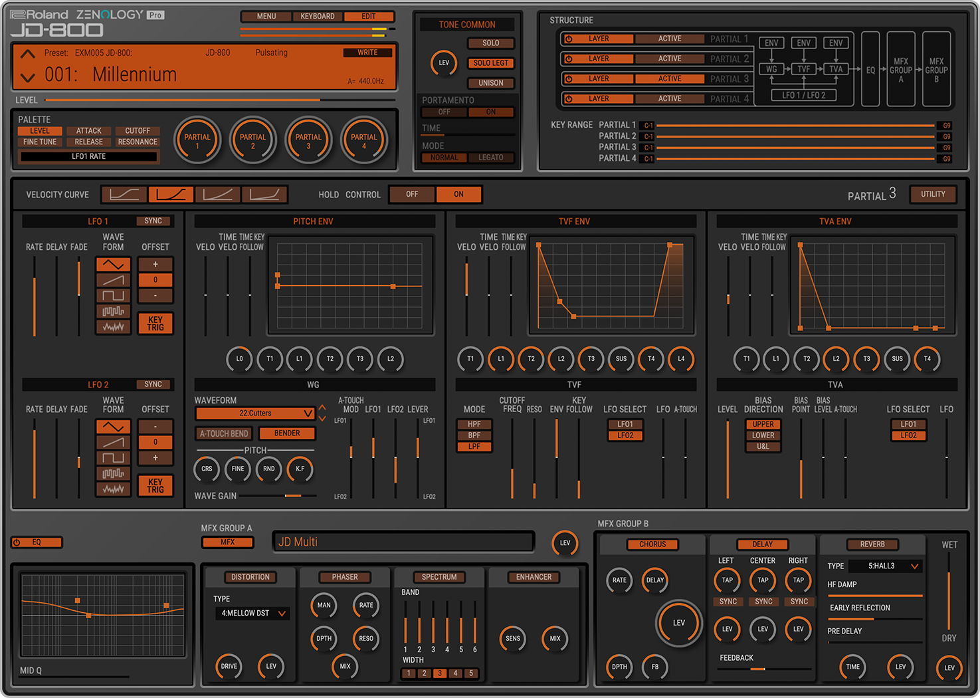This screenshot has width=980, height=698.
Task: Click the WRITE button to save the preset
Action: pos(367,52)
